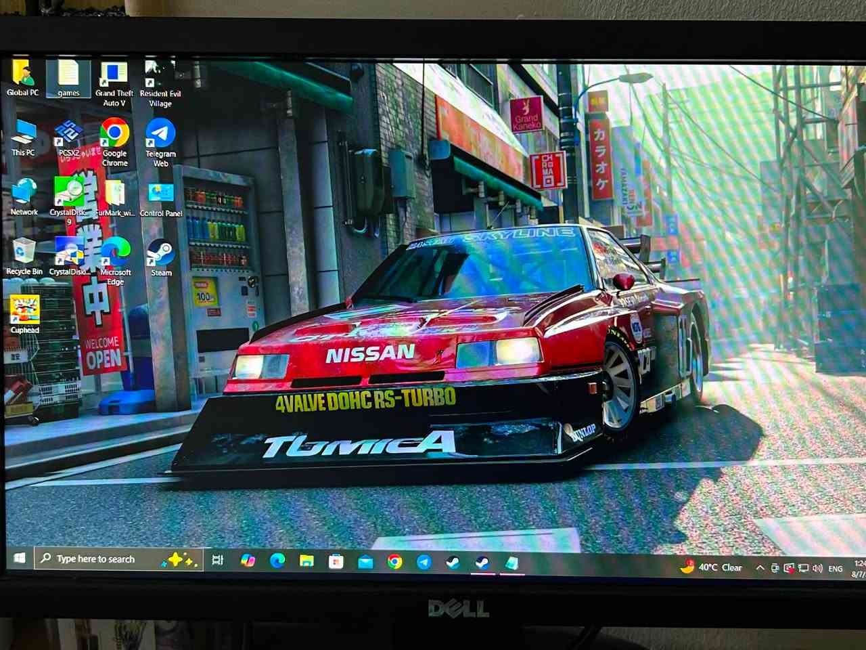
Task: Change the ENG input language indicator
Action: click(x=836, y=569)
